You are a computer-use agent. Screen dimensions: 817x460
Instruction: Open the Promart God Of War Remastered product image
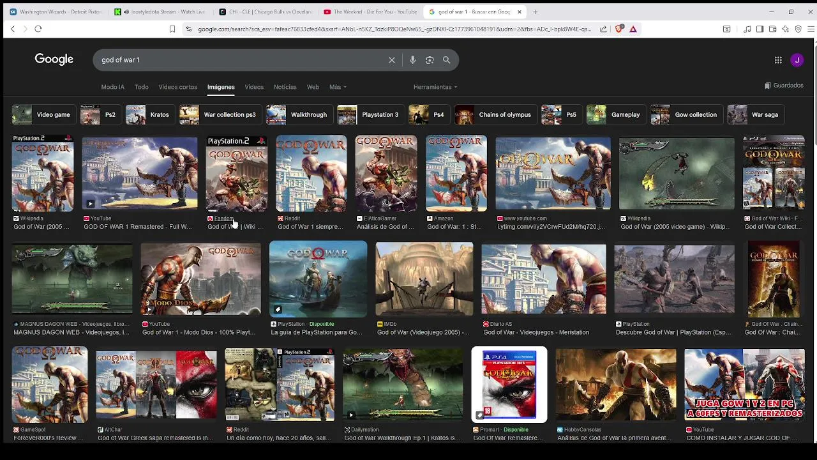(509, 385)
